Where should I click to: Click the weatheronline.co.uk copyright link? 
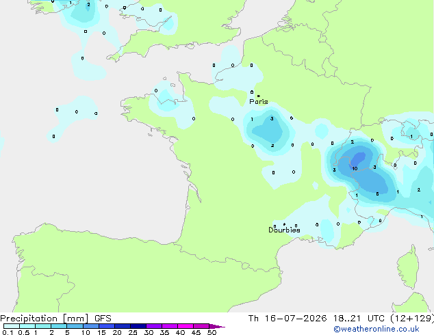pyautogui.click(x=376, y=329)
